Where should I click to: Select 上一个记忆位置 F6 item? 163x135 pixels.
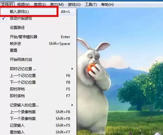(x=38, y=76)
